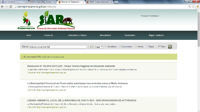
Task: Open a new browser tab
Action: pyautogui.click(x=116, y=2)
